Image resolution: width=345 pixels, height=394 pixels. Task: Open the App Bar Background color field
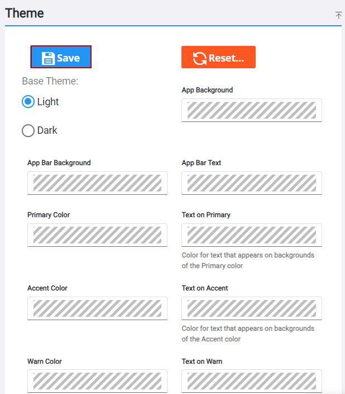pyautogui.click(x=97, y=183)
